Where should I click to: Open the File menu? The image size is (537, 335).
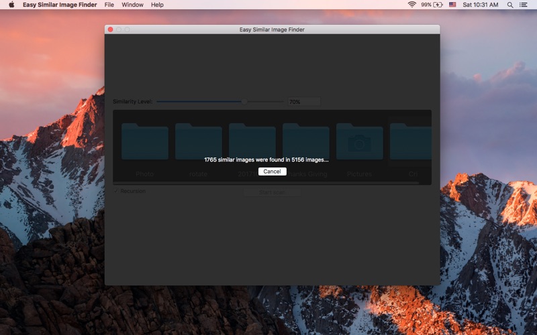coord(109,5)
